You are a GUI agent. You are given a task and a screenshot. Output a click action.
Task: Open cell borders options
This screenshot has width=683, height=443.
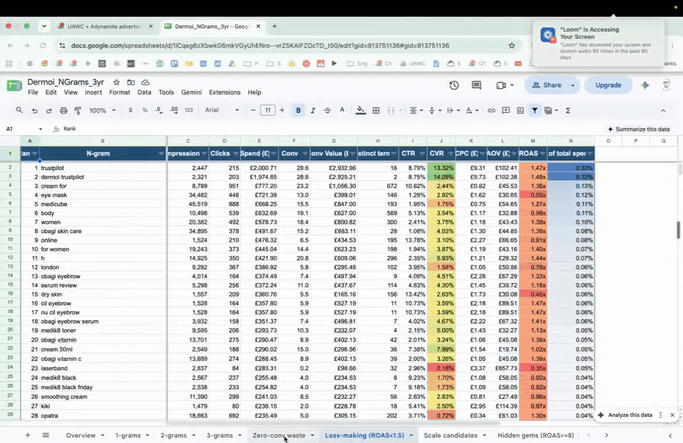pyautogui.click(x=376, y=110)
